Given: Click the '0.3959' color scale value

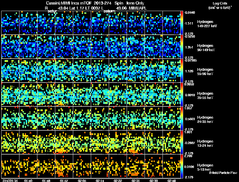Looking at the screenshot, I should point(189,84).
